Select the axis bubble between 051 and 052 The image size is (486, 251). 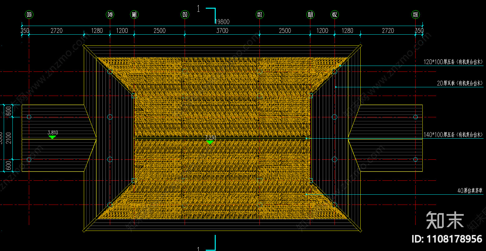310,15
